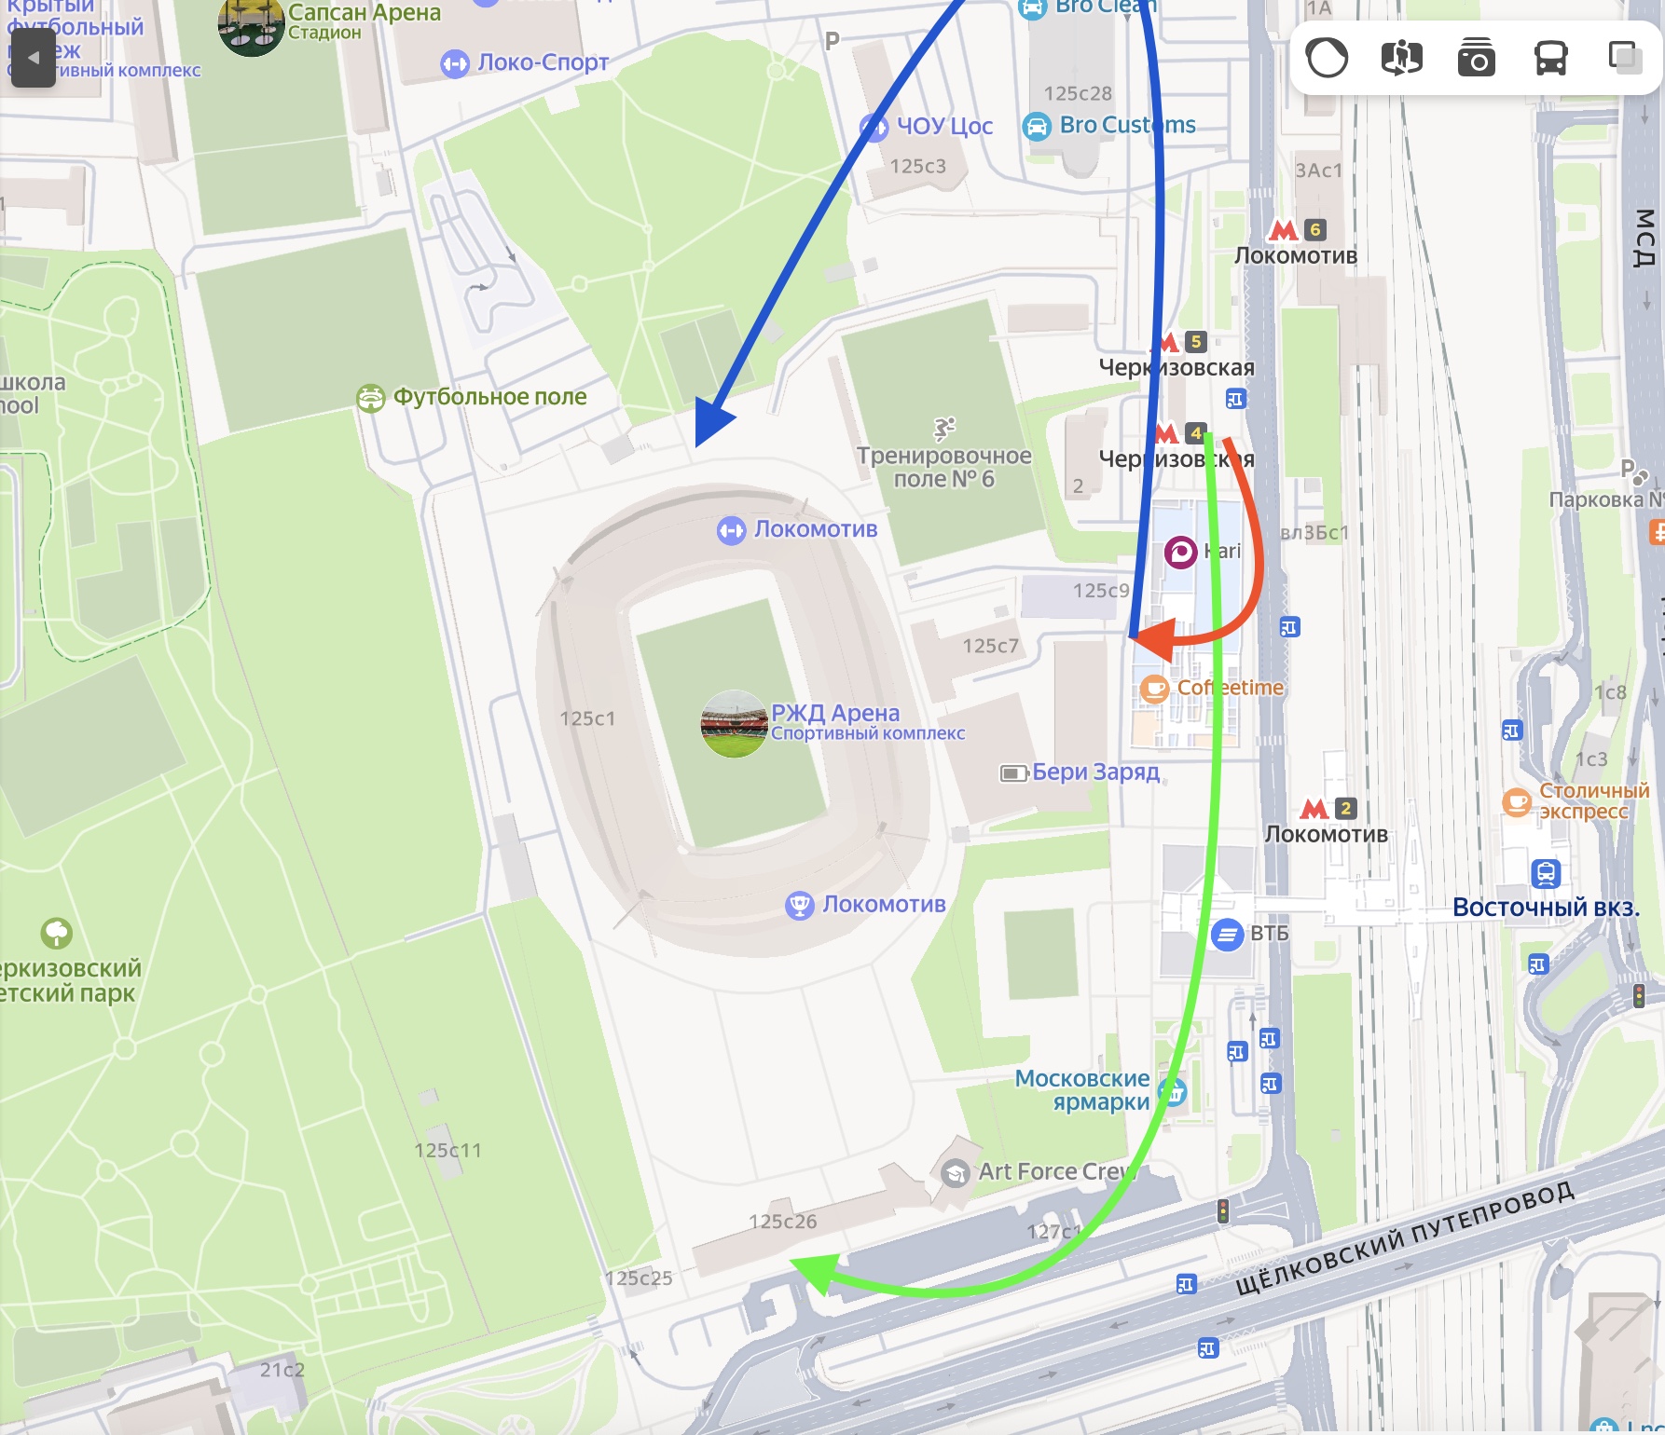Select the Бери Заряд battery icon

coord(1013,773)
